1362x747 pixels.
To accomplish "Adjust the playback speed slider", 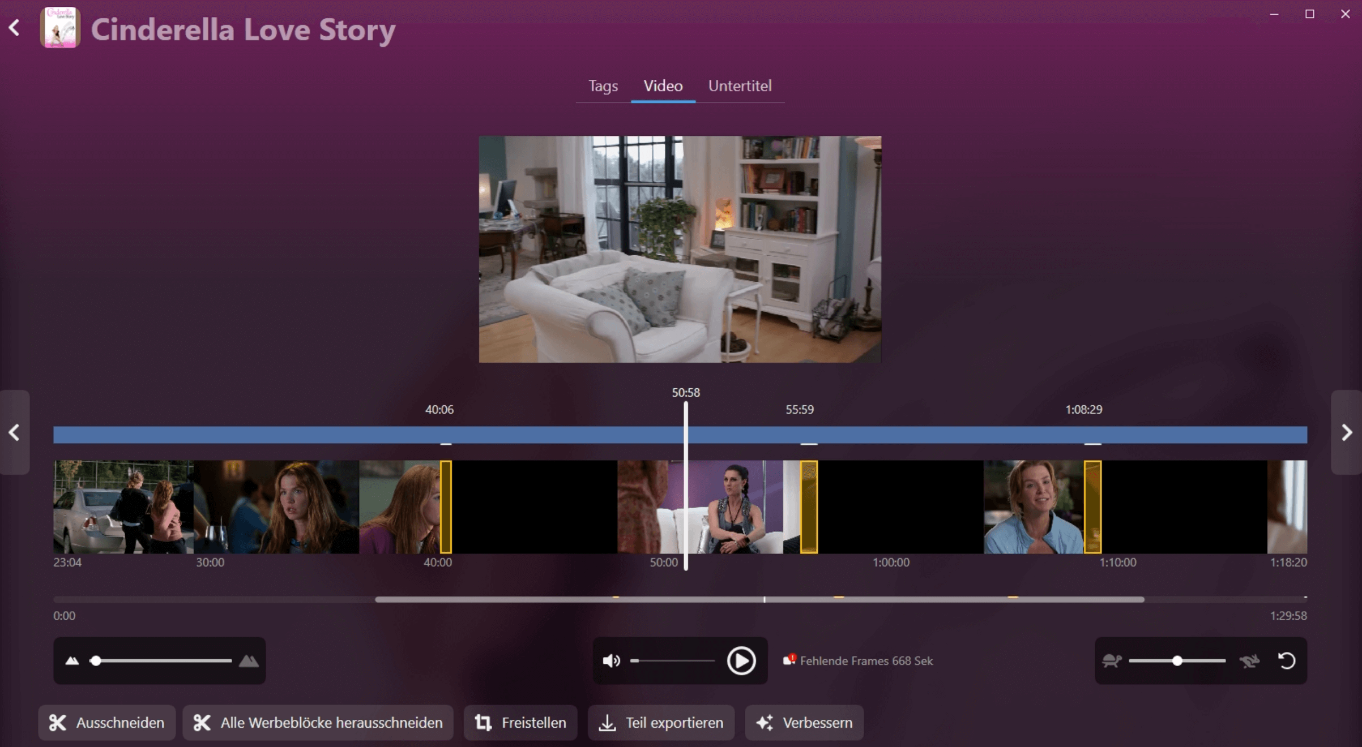I will click(x=1177, y=660).
